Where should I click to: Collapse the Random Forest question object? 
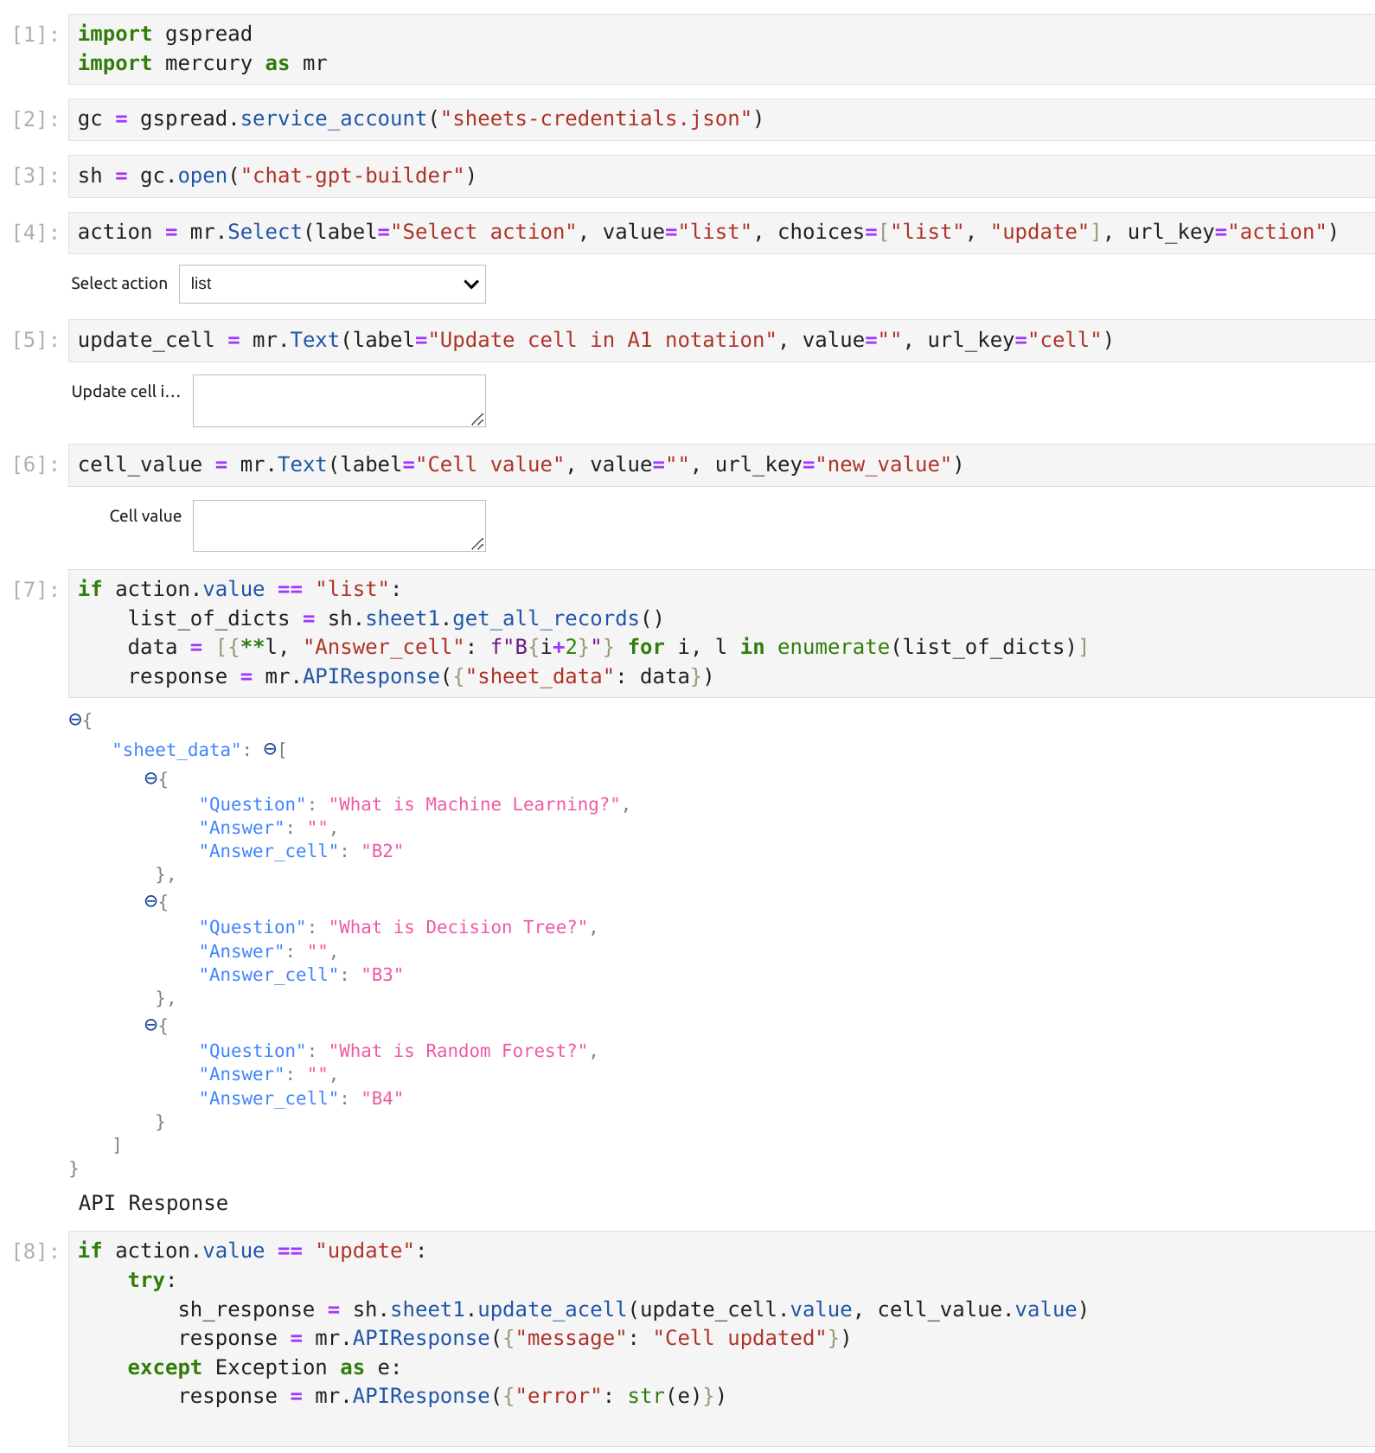coord(150,1025)
